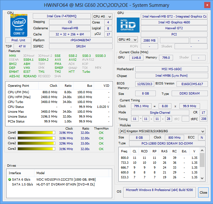Screen dimensions: 213x204
Task: Click the Core3 load bar
Action: point(36,149)
